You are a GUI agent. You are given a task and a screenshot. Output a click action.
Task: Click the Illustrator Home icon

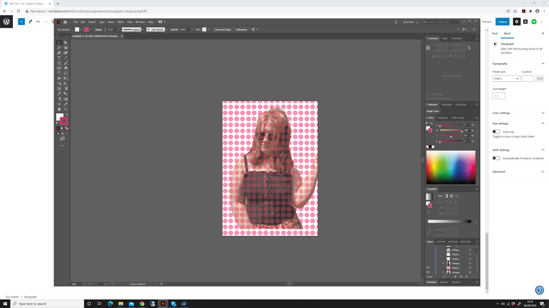pos(65,22)
